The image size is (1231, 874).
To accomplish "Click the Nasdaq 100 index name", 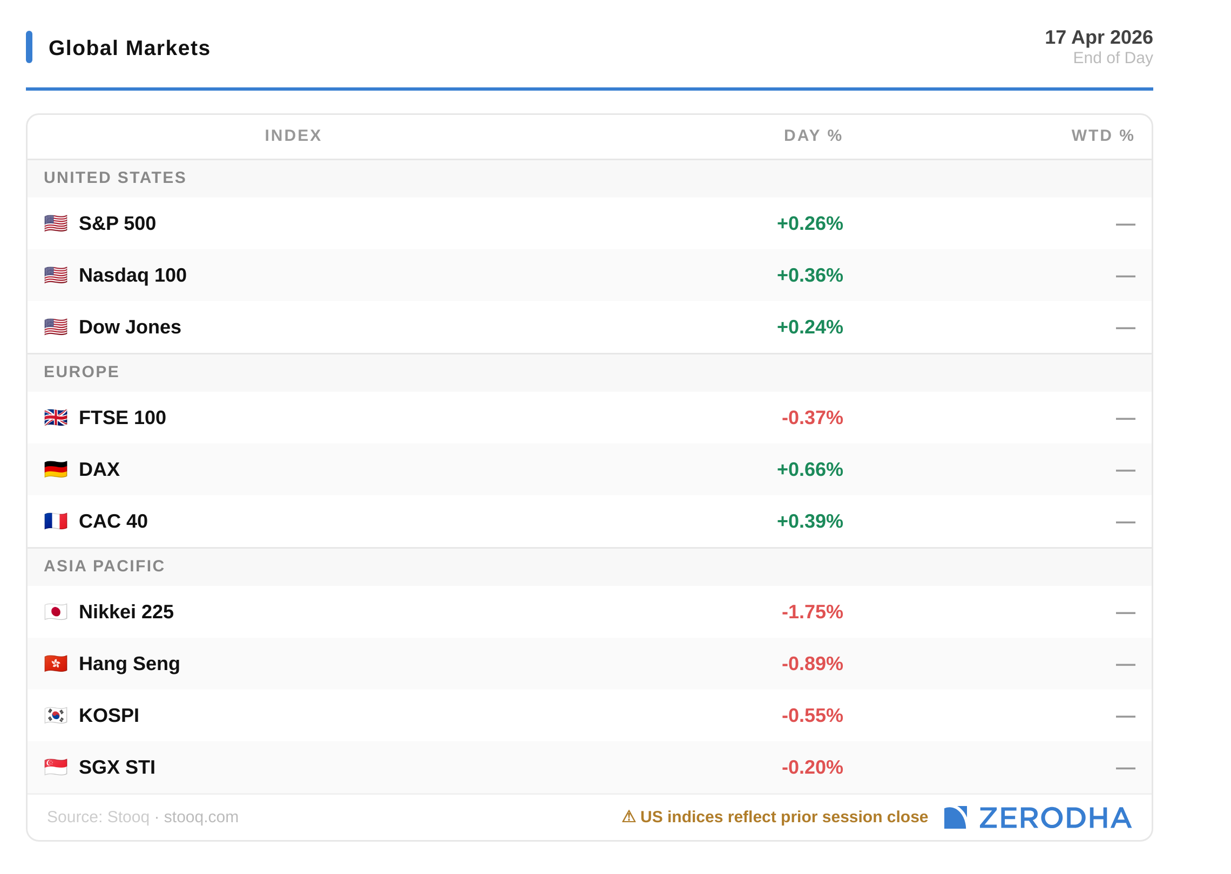I will click(132, 275).
